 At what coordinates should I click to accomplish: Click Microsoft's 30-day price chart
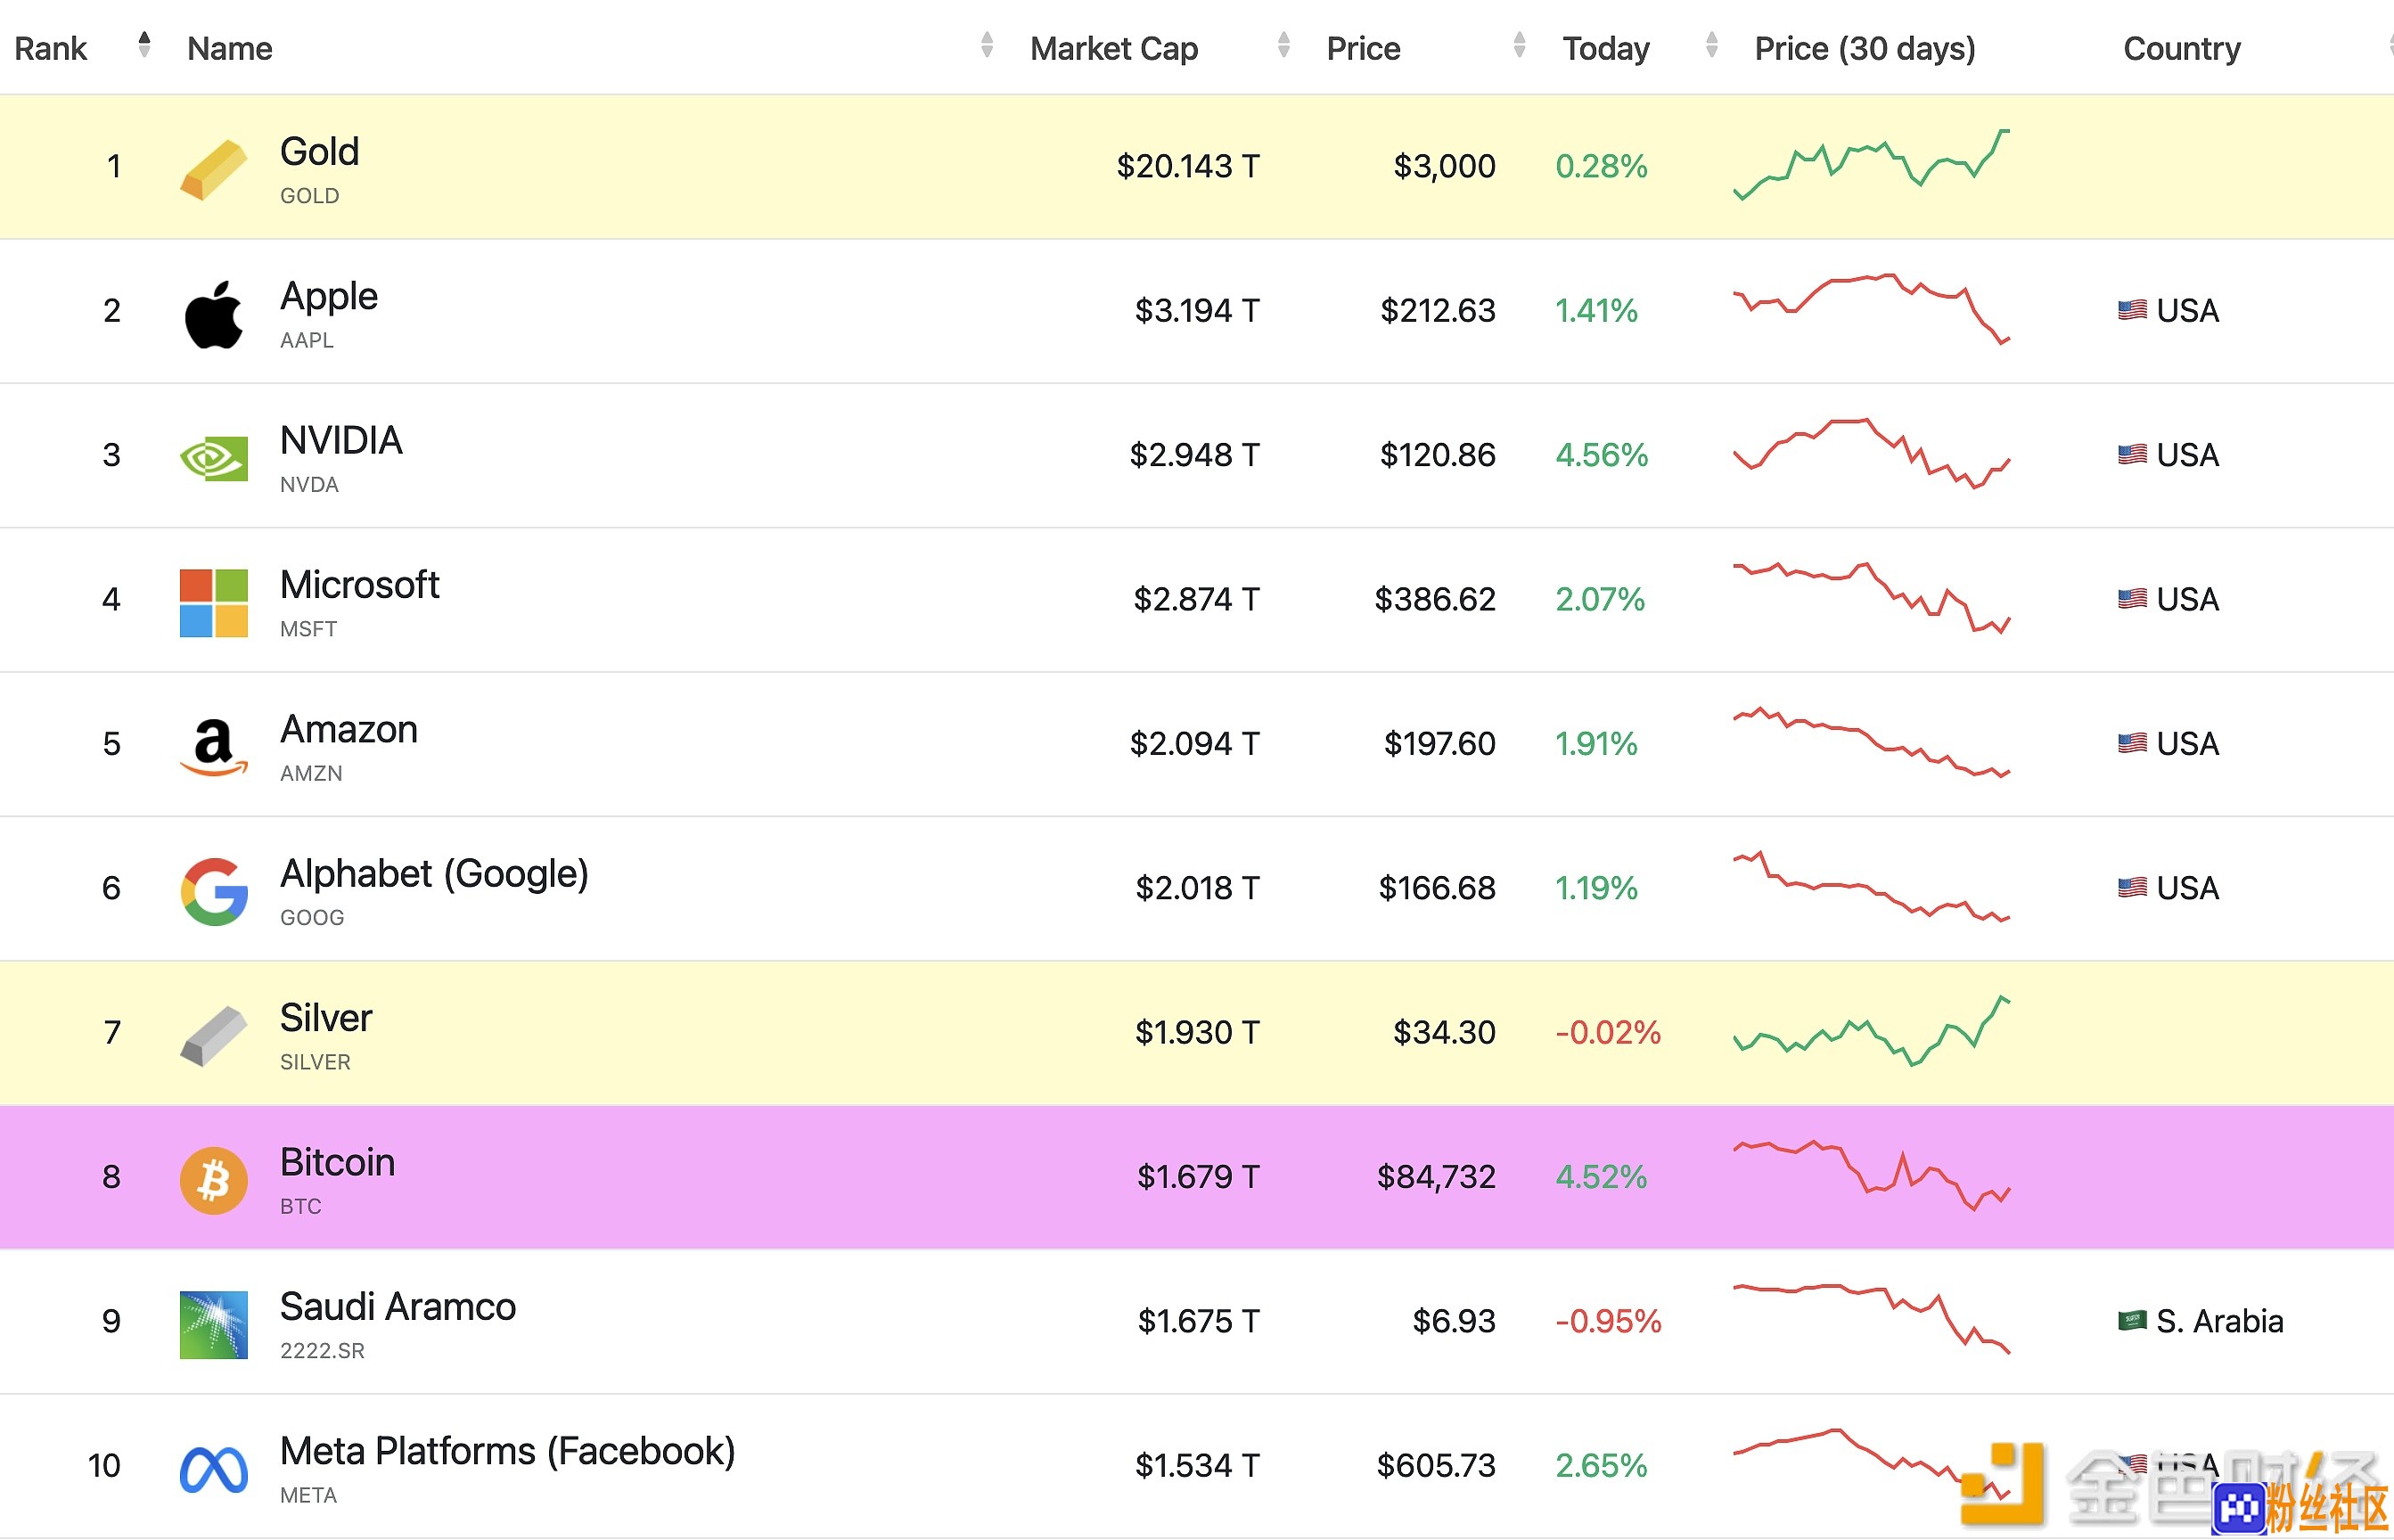1870,598
